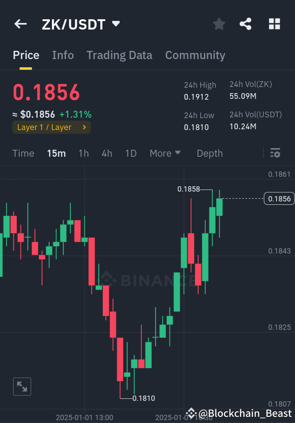295x423 pixels.
Task: Open the Depth view
Action: tap(210, 153)
